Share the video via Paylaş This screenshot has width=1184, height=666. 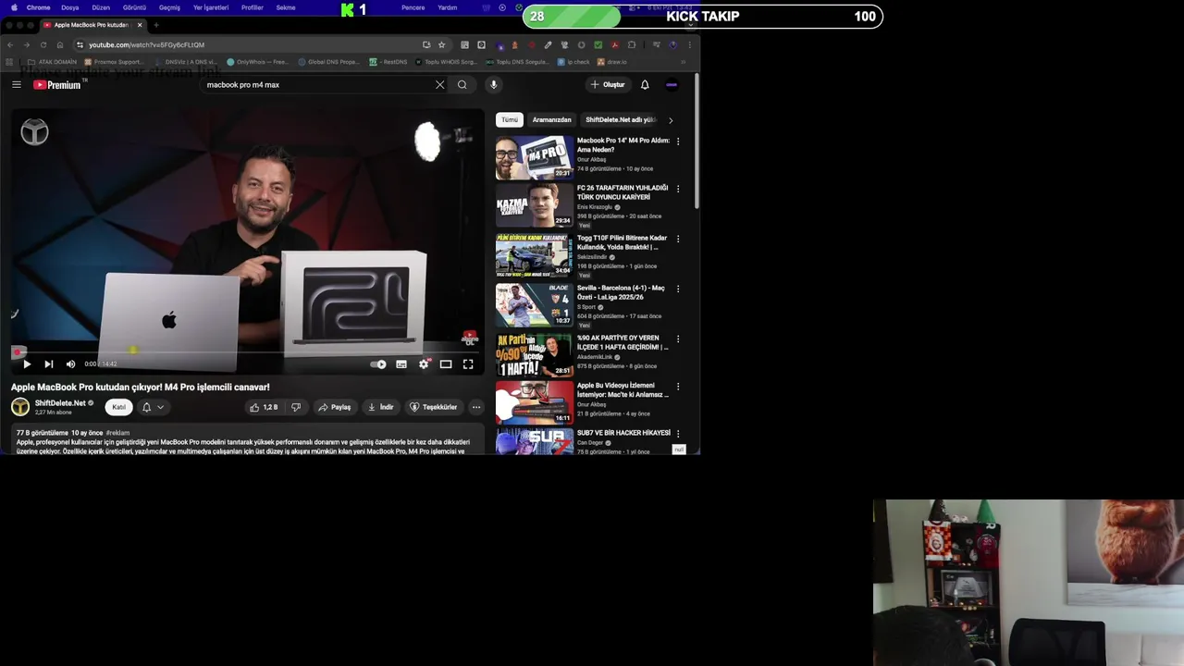tap(335, 407)
